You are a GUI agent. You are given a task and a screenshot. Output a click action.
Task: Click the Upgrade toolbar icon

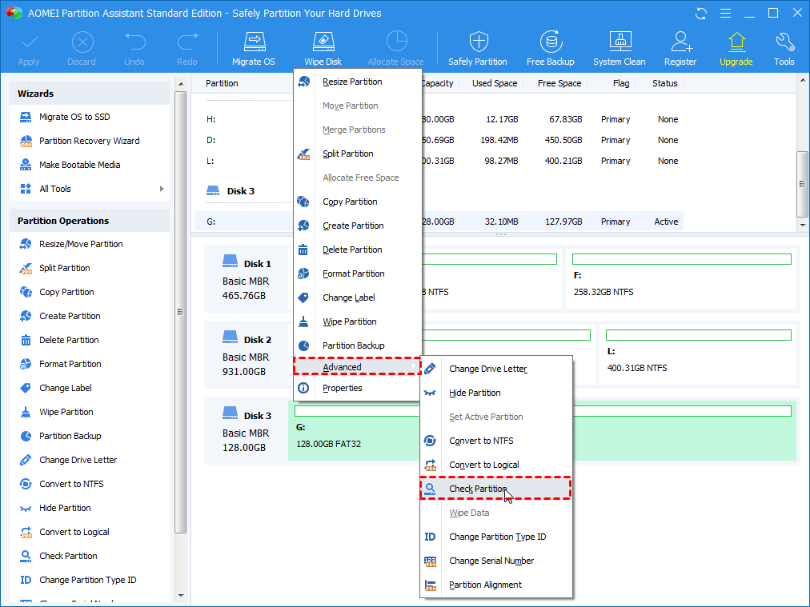point(736,49)
